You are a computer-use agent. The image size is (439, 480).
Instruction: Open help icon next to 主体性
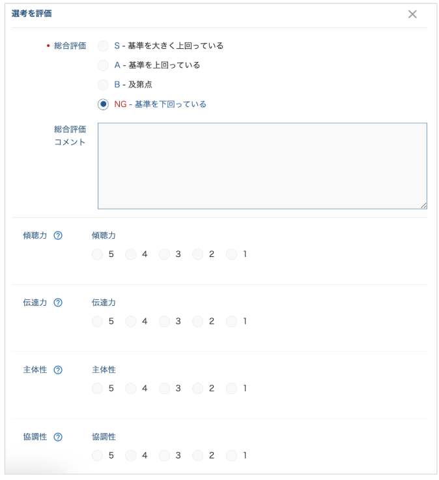pos(58,370)
